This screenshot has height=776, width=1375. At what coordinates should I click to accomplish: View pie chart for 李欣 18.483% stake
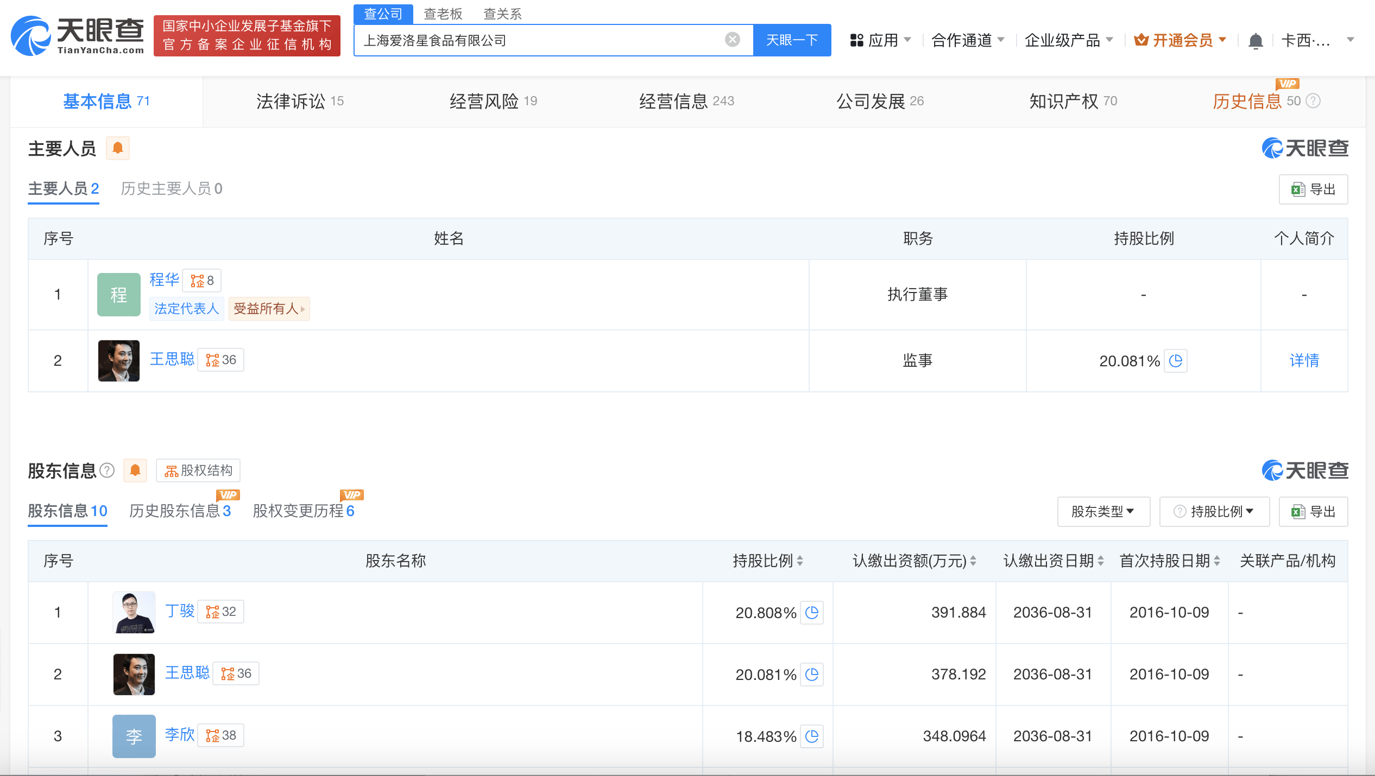pos(812,736)
